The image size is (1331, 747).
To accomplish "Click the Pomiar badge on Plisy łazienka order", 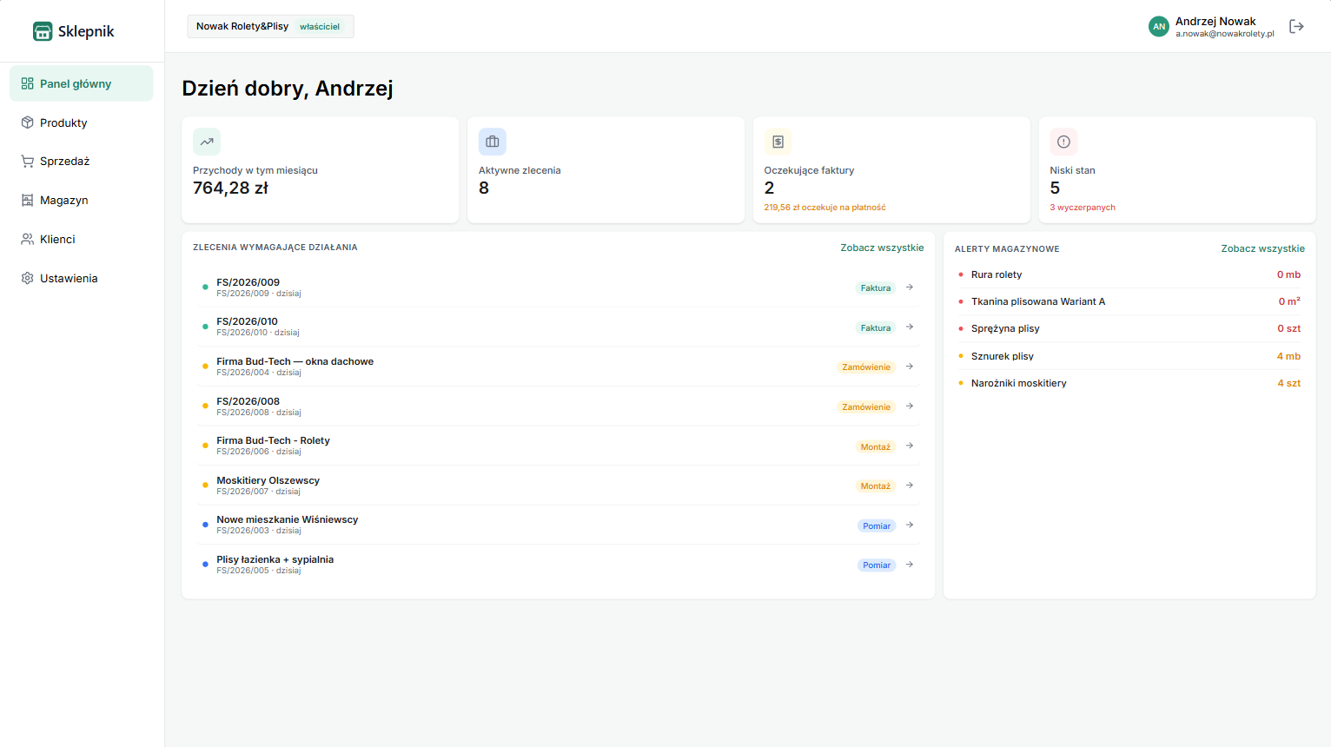I will pos(876,565).
